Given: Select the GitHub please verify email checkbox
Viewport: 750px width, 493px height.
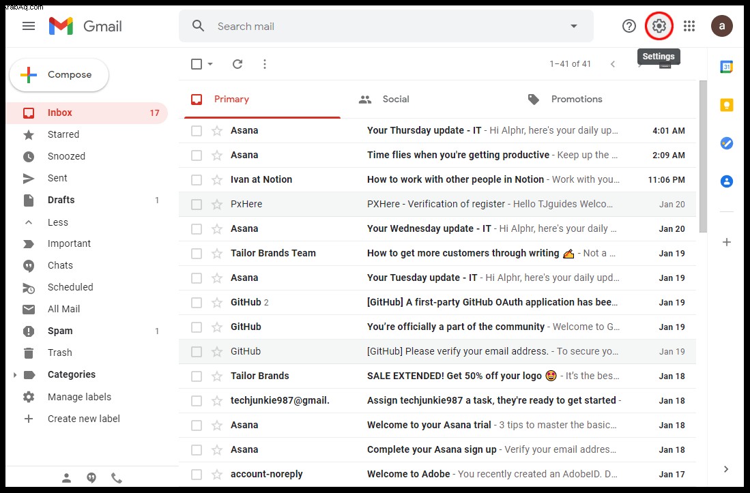Looking at the screenshot, I should coord(196,352).
